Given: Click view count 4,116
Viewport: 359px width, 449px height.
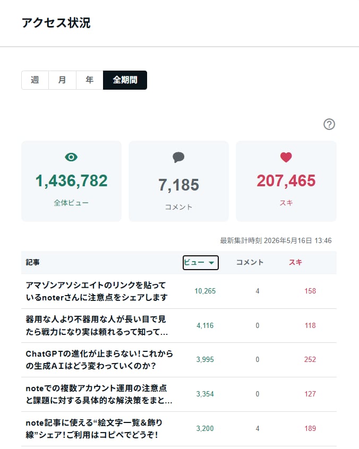Looking at the screenshot, I should pyautogui.click(x=205, y=325).
